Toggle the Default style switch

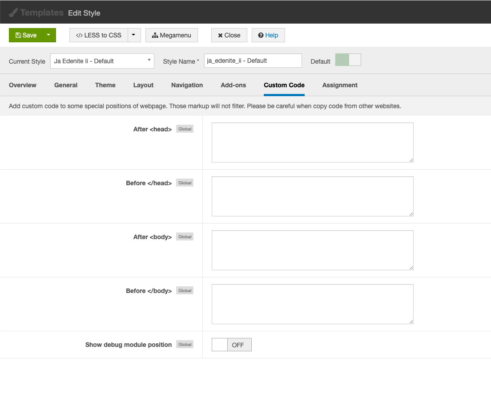(x=348, y=60)
